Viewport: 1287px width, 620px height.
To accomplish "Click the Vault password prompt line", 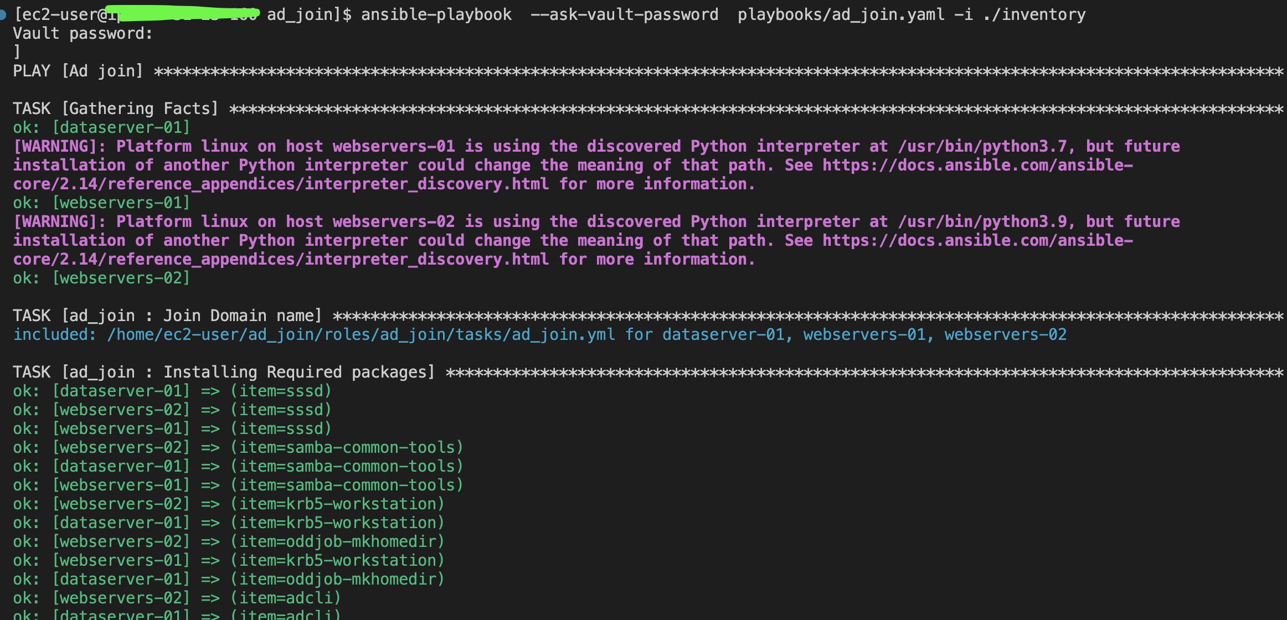I will (83, 33).
